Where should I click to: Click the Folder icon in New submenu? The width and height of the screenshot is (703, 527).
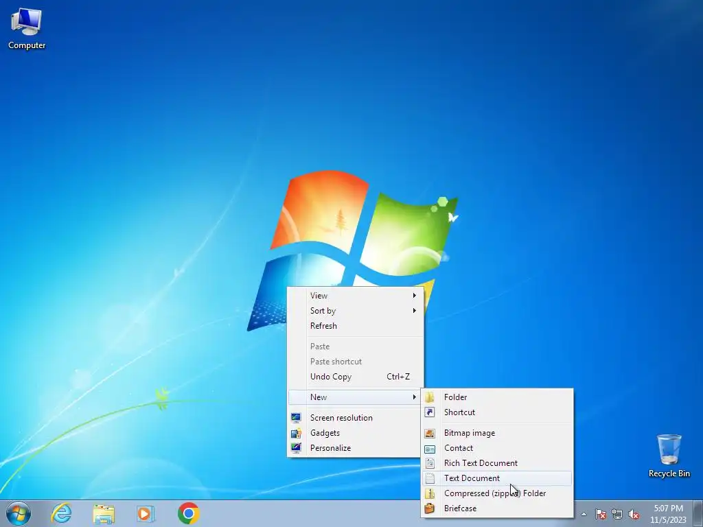click(430, 397)
